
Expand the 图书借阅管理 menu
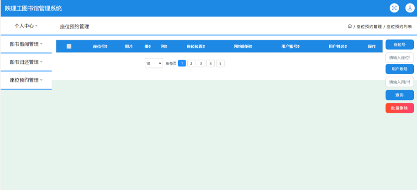[26, 44]
